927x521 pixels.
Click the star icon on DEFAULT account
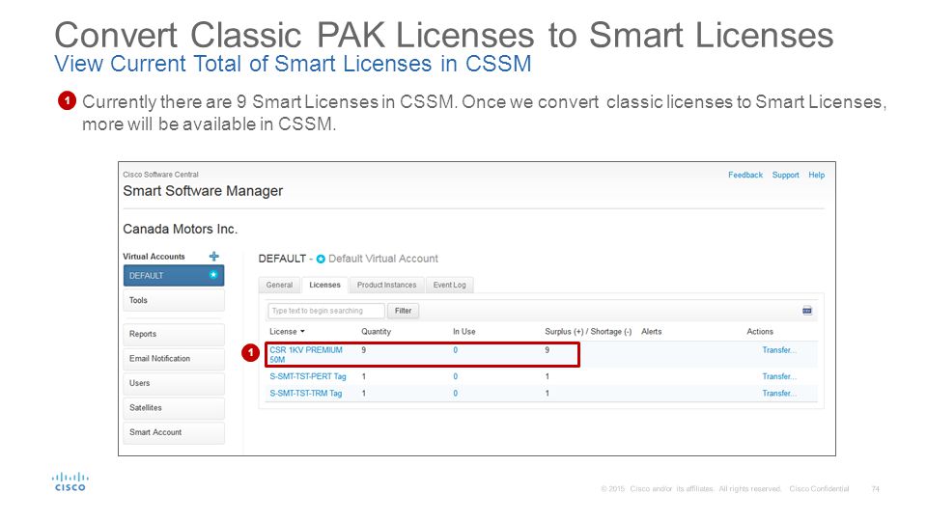(213, 275)
